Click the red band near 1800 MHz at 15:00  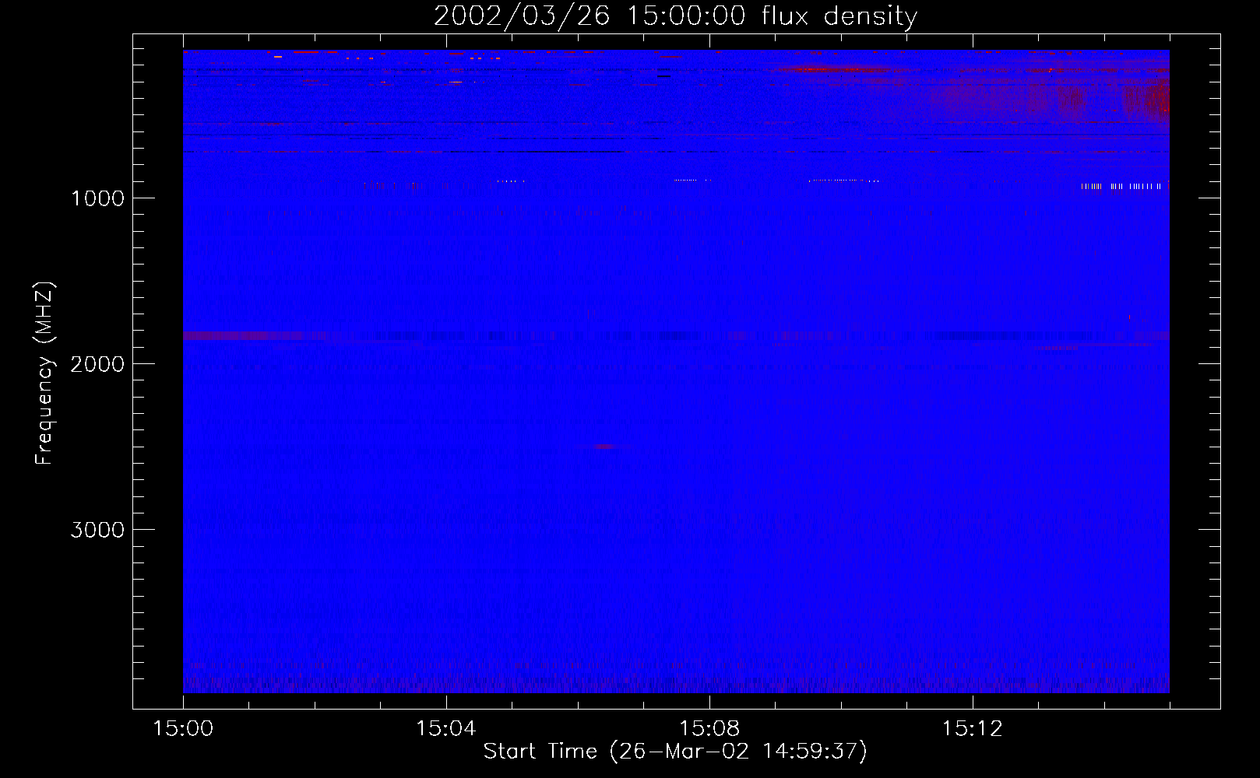tap(255, 335)
